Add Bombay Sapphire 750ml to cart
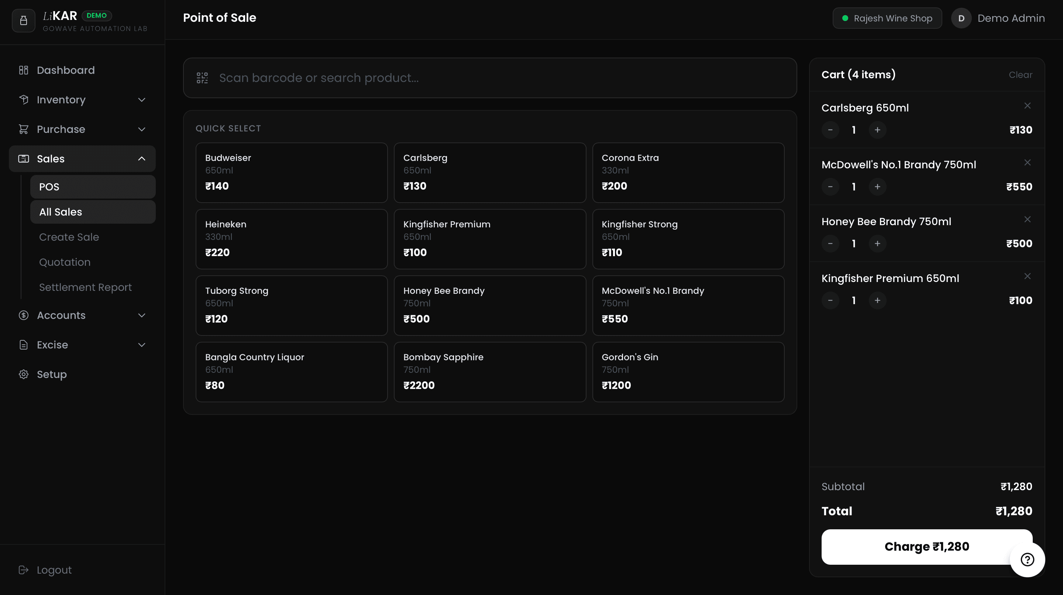This screenshot has height=595, width=1063. click(x=490, y=372)
